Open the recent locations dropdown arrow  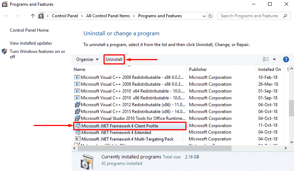25,16
